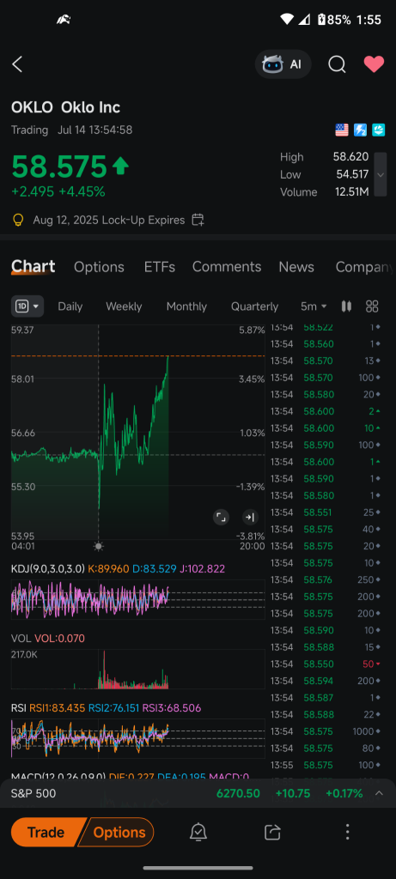The image size is (396, 879).
Task: Tap the volume bars chart
Action: click(138, 669)
